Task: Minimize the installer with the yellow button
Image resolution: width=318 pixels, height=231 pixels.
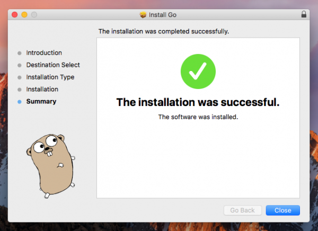Action: tap(24, 14)
